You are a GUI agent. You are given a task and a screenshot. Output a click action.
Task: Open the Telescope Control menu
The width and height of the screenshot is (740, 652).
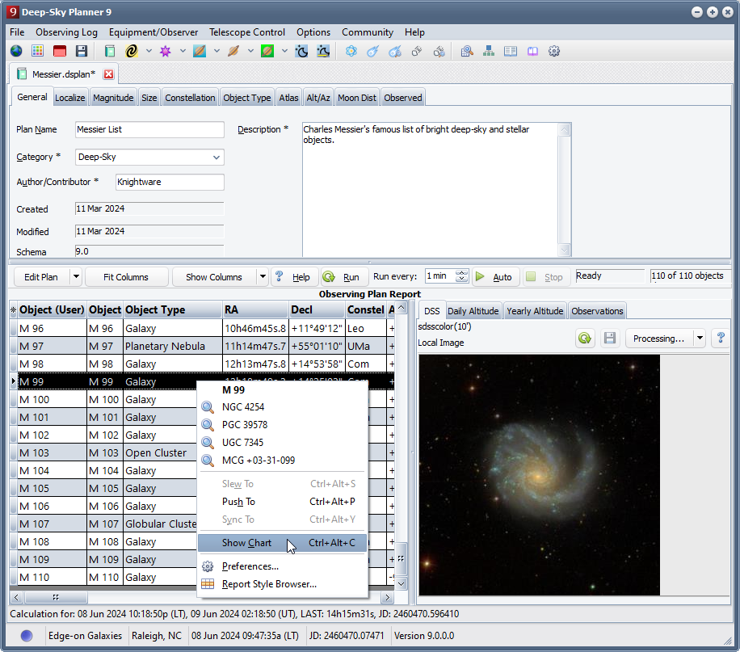pyautogui.click(x=246, y=32)
